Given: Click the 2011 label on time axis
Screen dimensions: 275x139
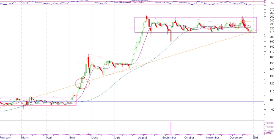Looking at the screenshot, I should click(x=256, y=137).
